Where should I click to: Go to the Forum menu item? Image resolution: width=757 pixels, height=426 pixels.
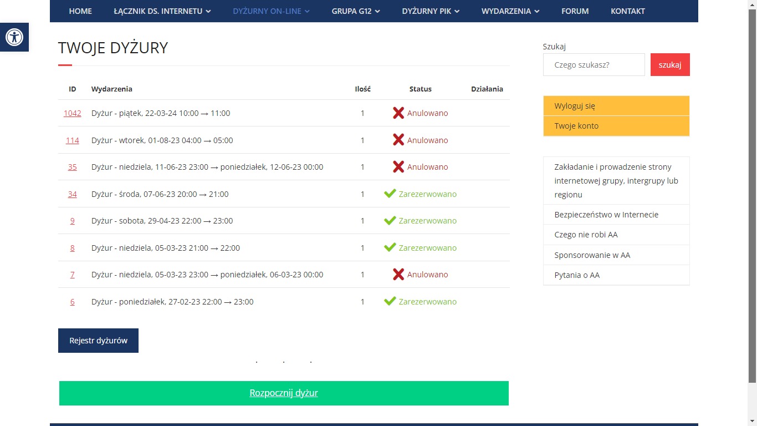(575, 11)
